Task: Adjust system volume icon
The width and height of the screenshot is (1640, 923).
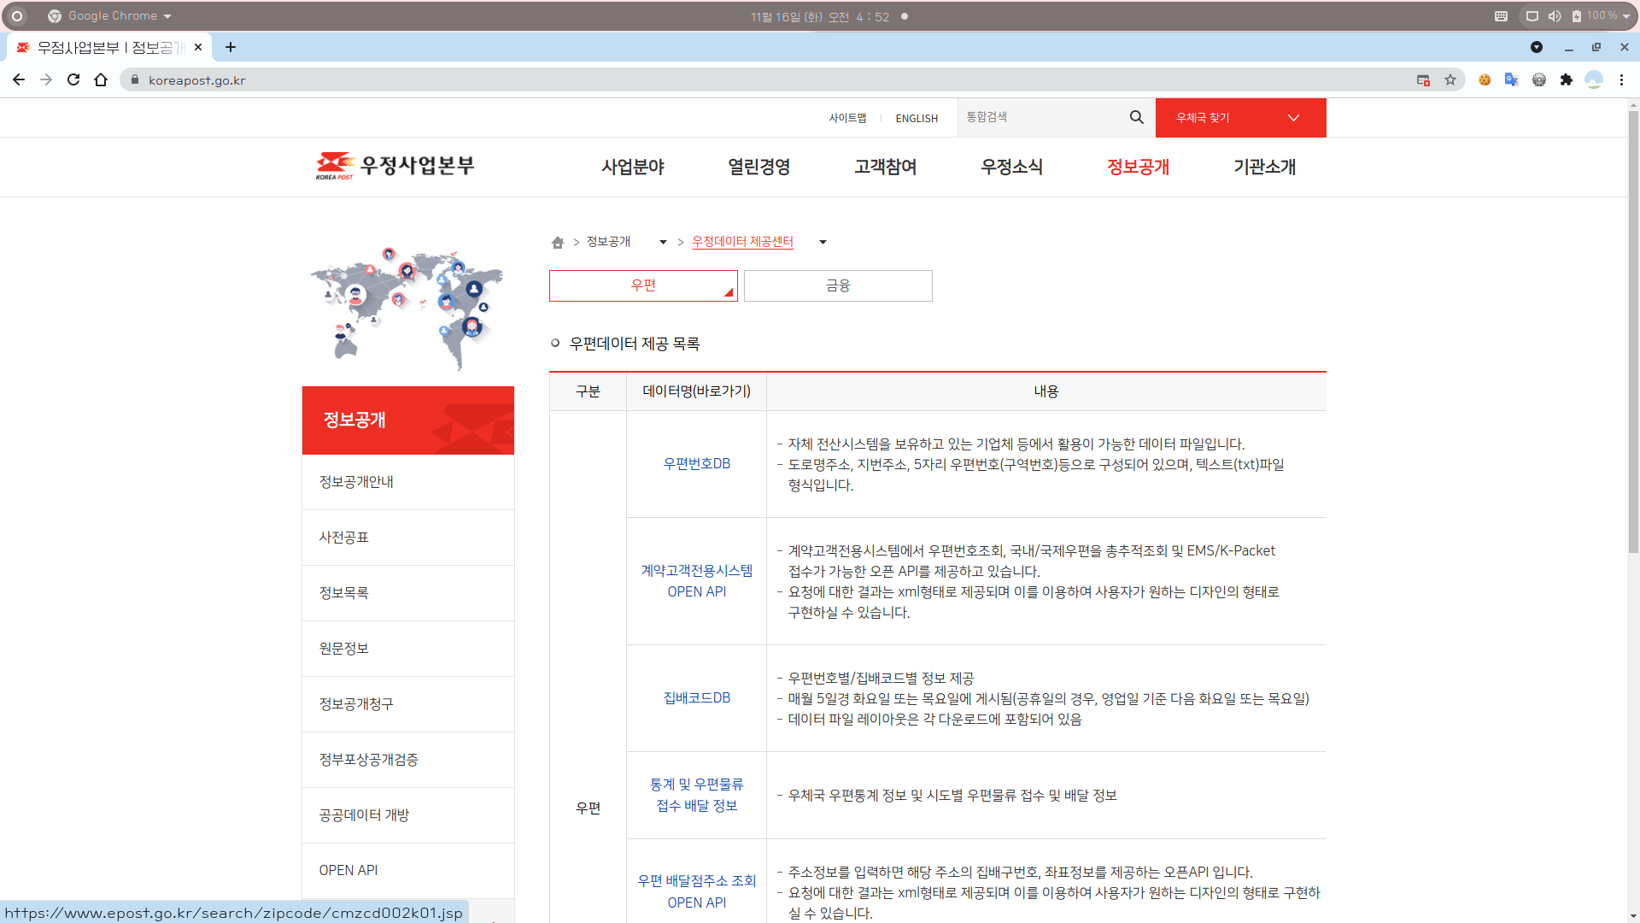Action: (1555, 16)
